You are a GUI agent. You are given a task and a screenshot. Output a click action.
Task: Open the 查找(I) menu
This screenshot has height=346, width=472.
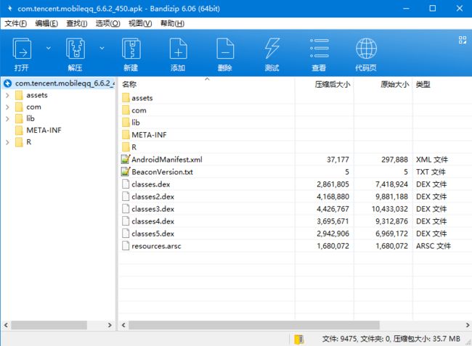77,23
